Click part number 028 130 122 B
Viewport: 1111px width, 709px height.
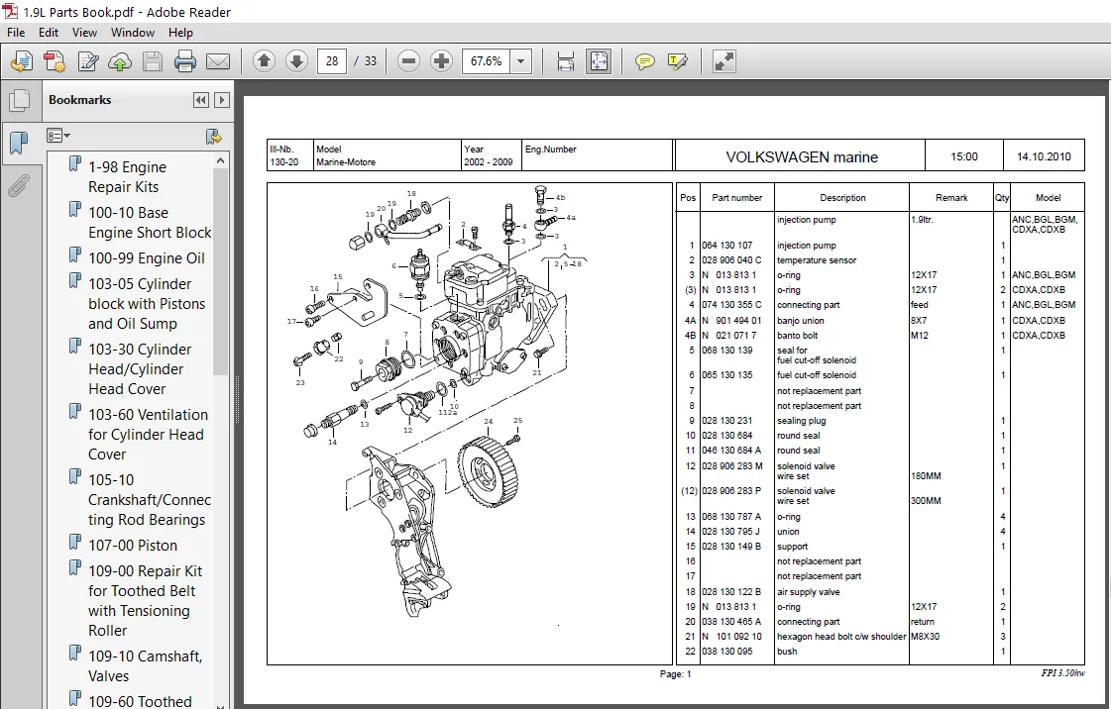click(731, 592)
